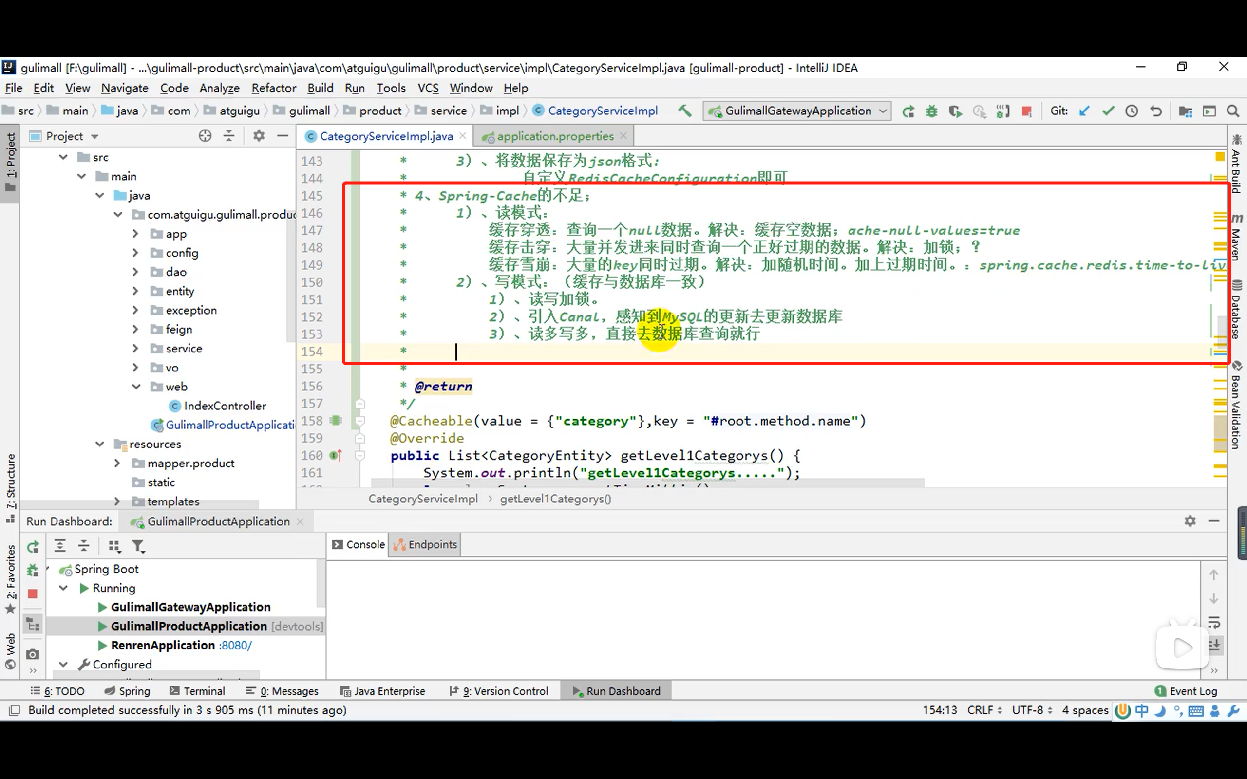
Task: Expand the service folder in project tree
Action: tap(135, 349)
